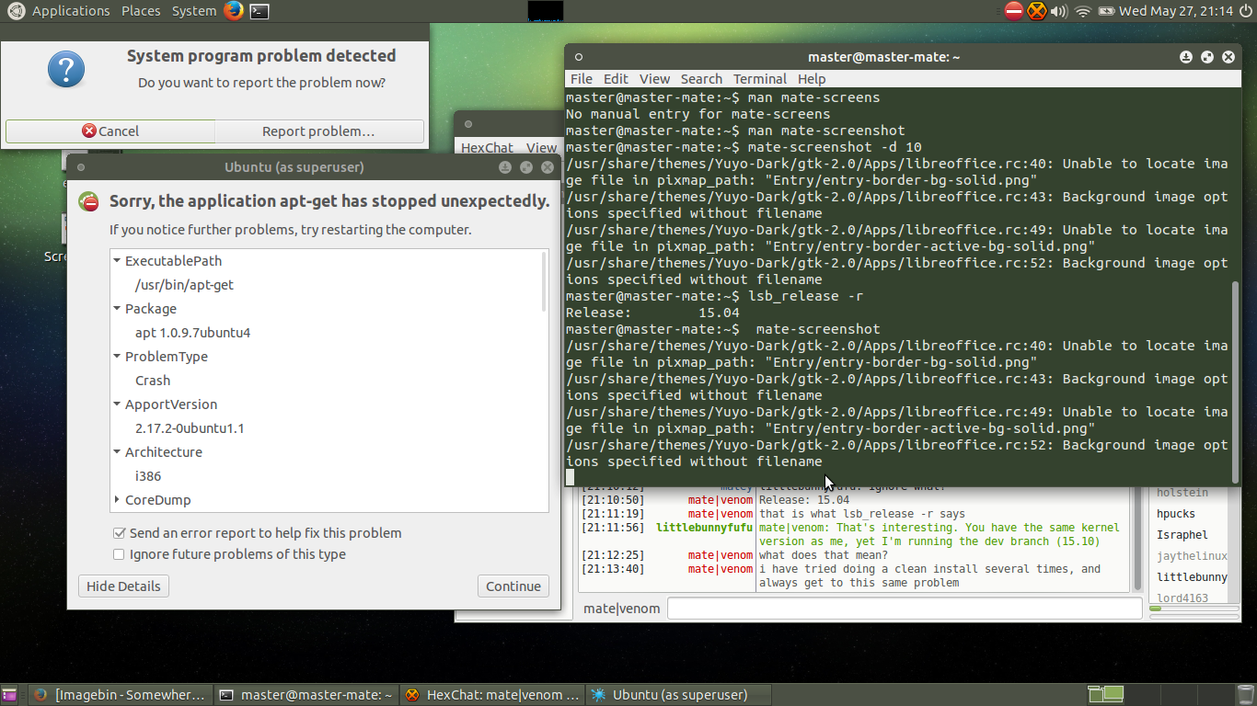1257x706 pixels.
Task: Select user Israphel in HexChat user list
Action: [1182, 535]
